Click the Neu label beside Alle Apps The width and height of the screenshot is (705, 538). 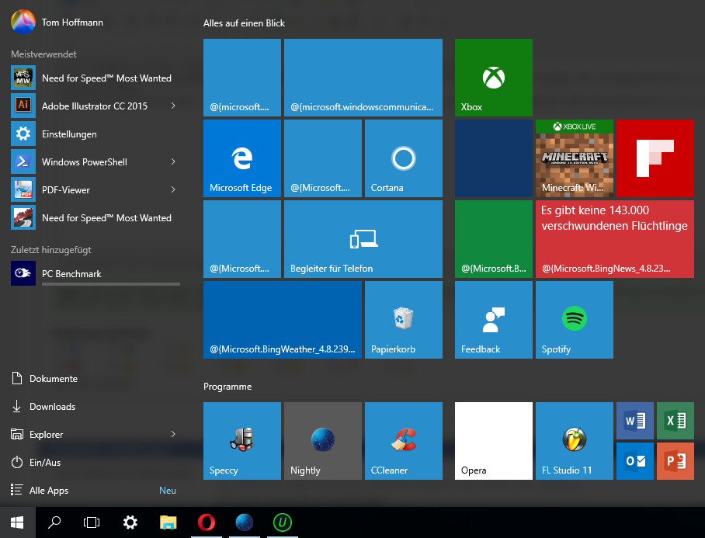coord(167,491)
